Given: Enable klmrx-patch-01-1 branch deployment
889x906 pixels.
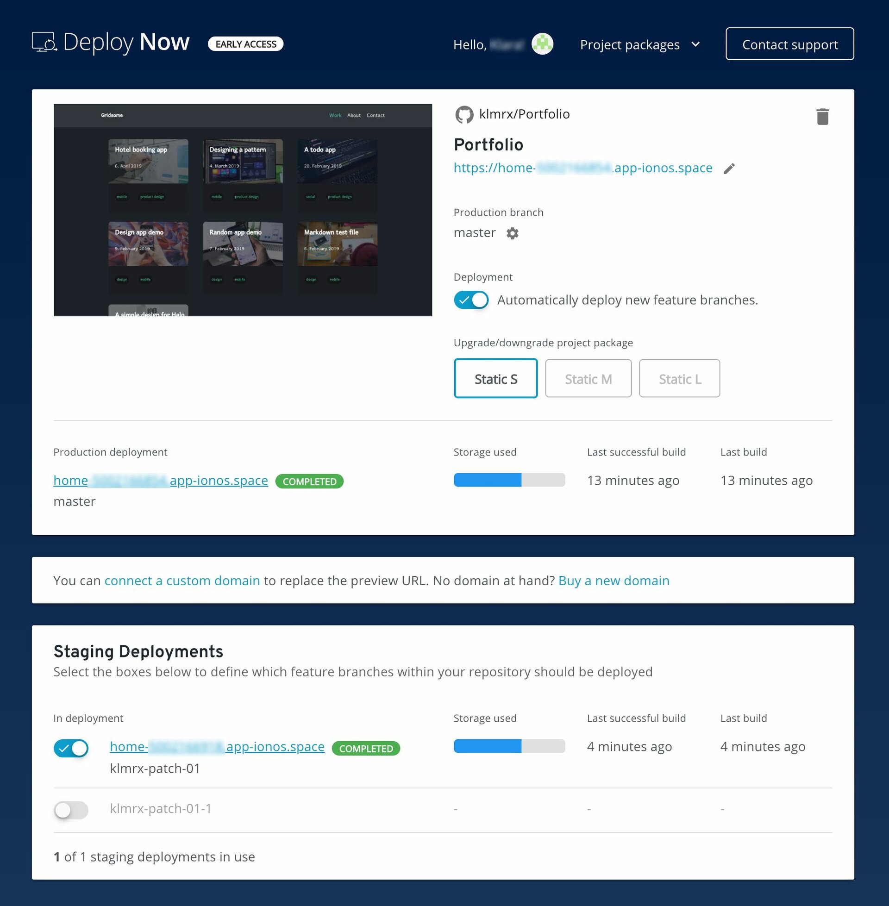Looking at the screenshot, I should (71, 810).
